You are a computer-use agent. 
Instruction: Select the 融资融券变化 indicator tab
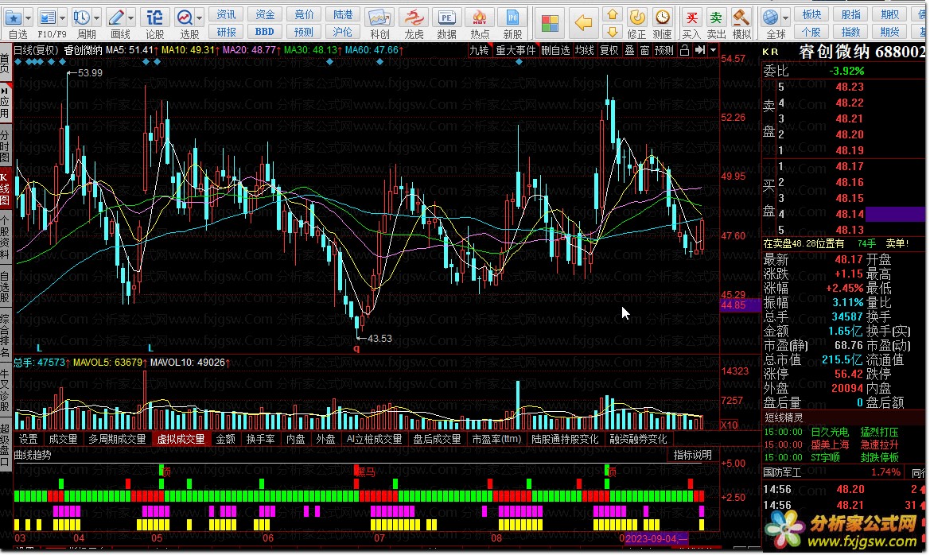tap(638, 440)
